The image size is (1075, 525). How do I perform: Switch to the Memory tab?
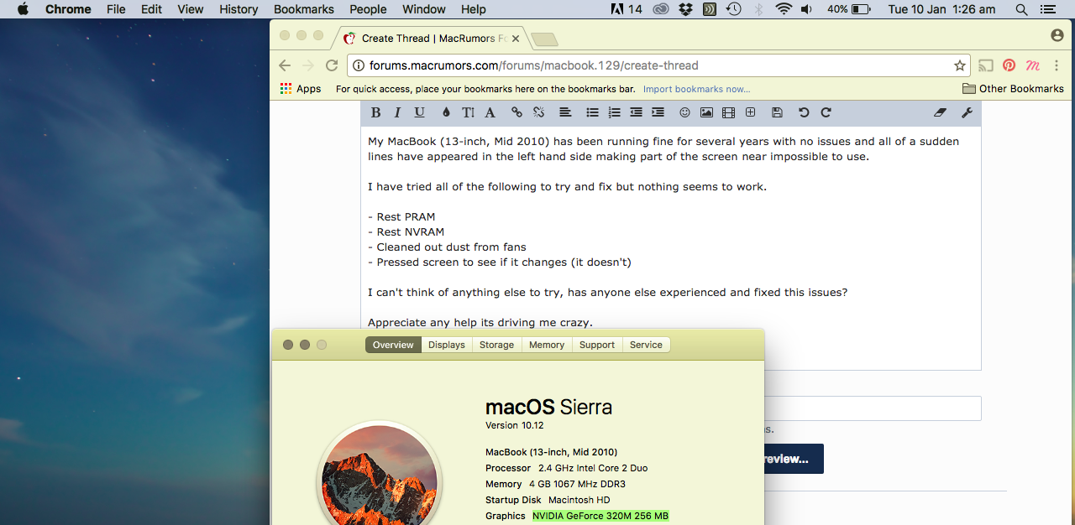[547, 345]
